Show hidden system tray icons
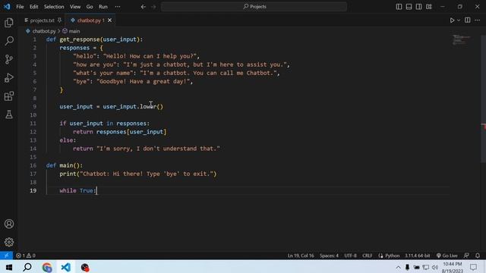The width and height of the screenshot is (486, 273). coord(398,268)
